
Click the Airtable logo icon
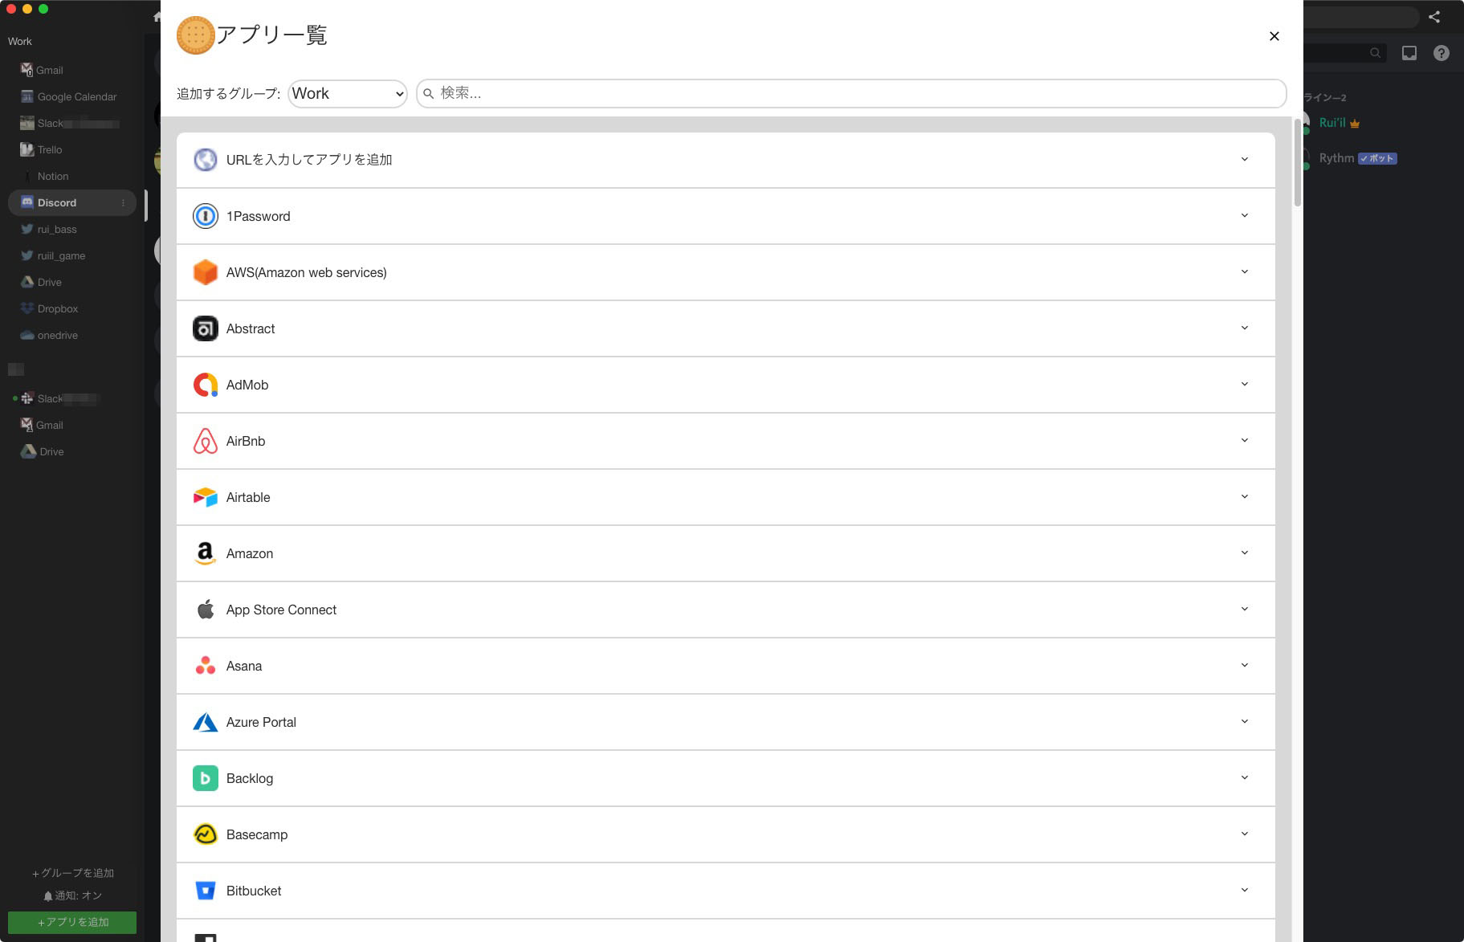[206, 497]
